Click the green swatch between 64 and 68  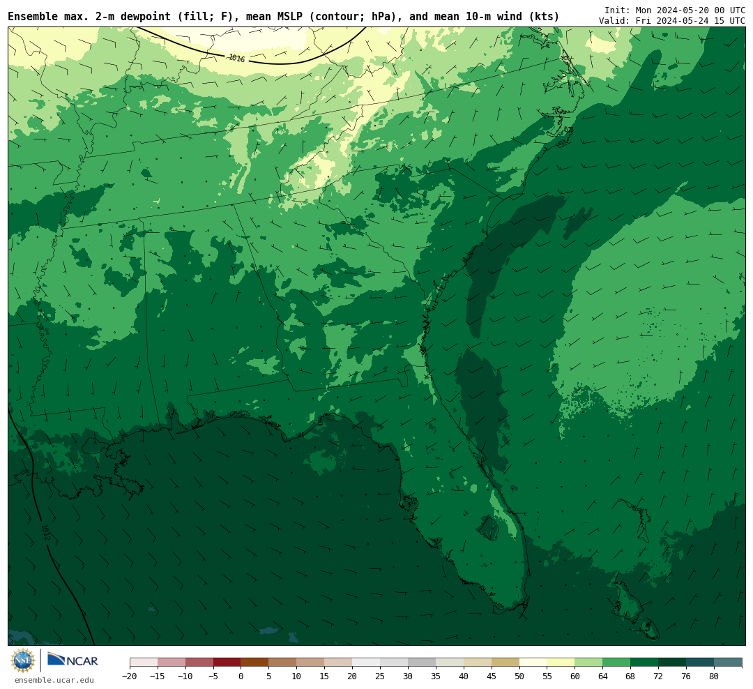click(x=616, y=662)
